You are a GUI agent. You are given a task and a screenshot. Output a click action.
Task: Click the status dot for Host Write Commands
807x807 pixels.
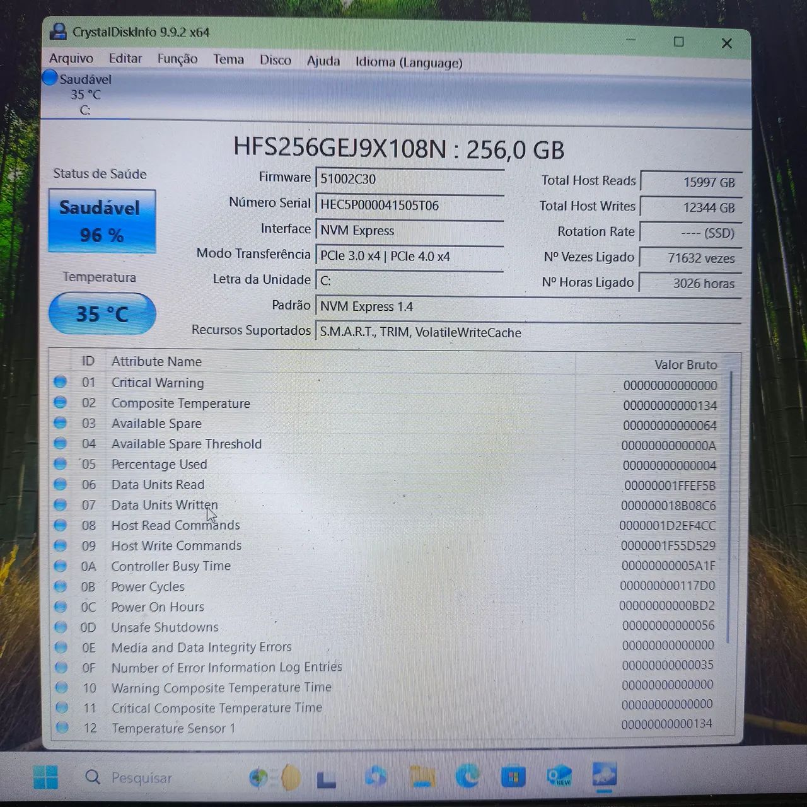coord(60,545)
